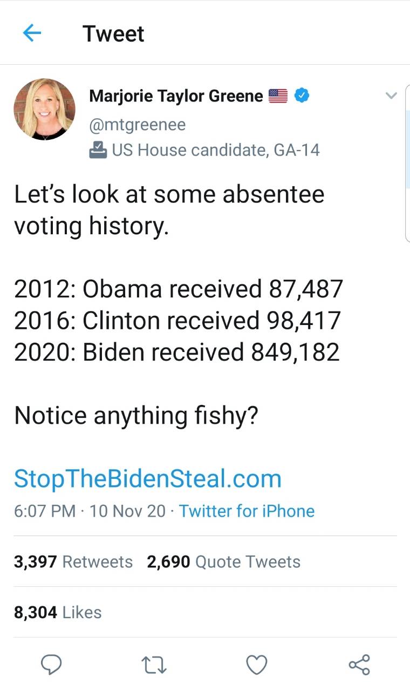Click the Marjorie Taylor Greene display name

pos(176,96)
